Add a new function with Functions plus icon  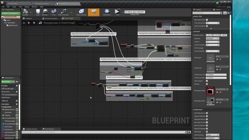17,92
